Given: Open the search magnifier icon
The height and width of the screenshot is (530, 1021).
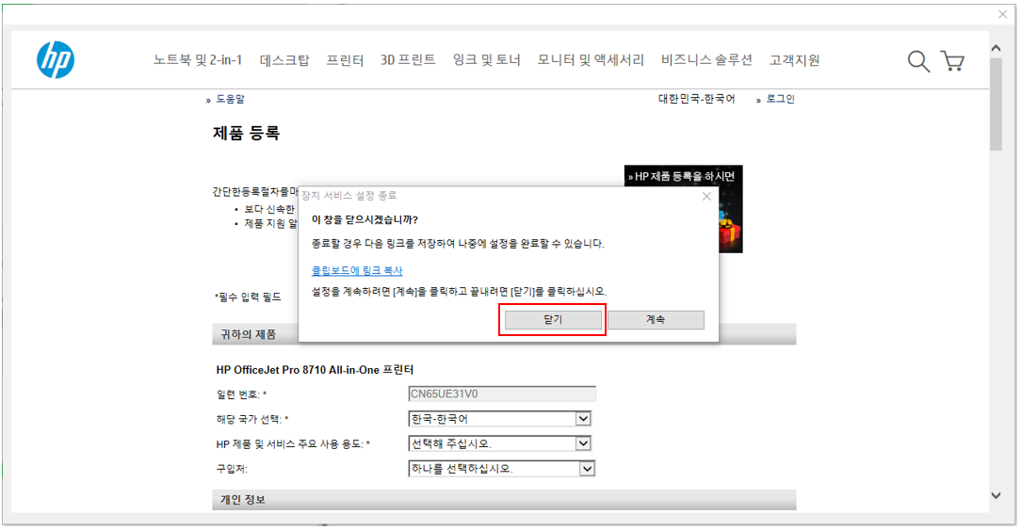Looking at the screenshot, I should 918,61.
